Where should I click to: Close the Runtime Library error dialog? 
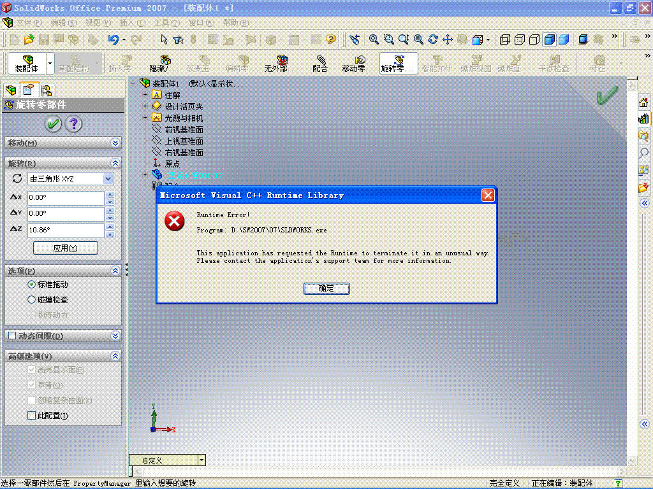click(x=488, y=195)
